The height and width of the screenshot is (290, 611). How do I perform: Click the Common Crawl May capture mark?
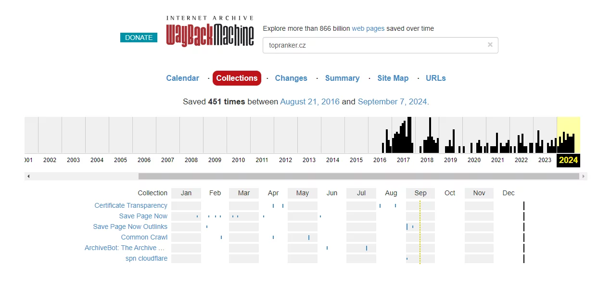pos(309,238)
